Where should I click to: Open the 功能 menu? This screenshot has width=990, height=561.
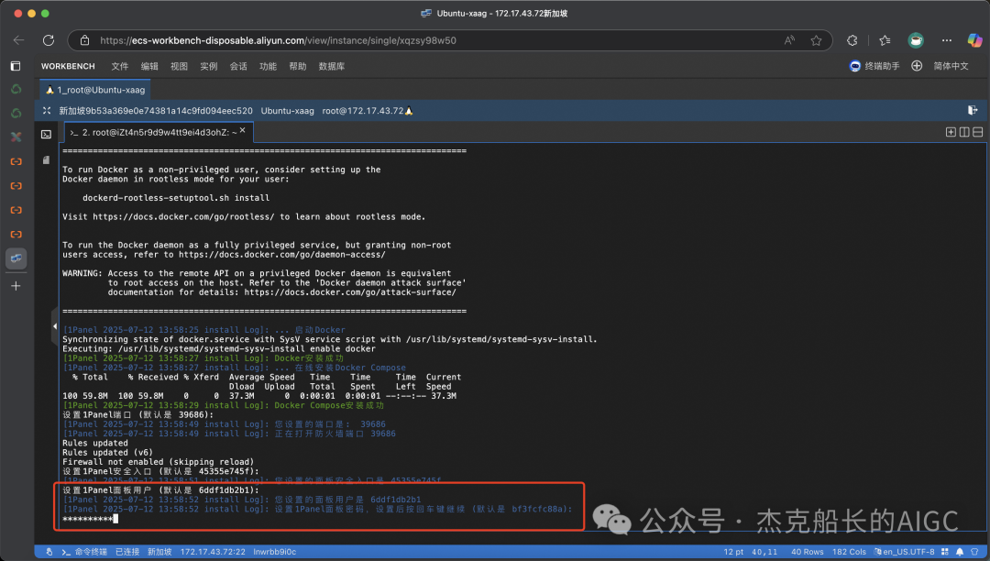pos(269,66)
